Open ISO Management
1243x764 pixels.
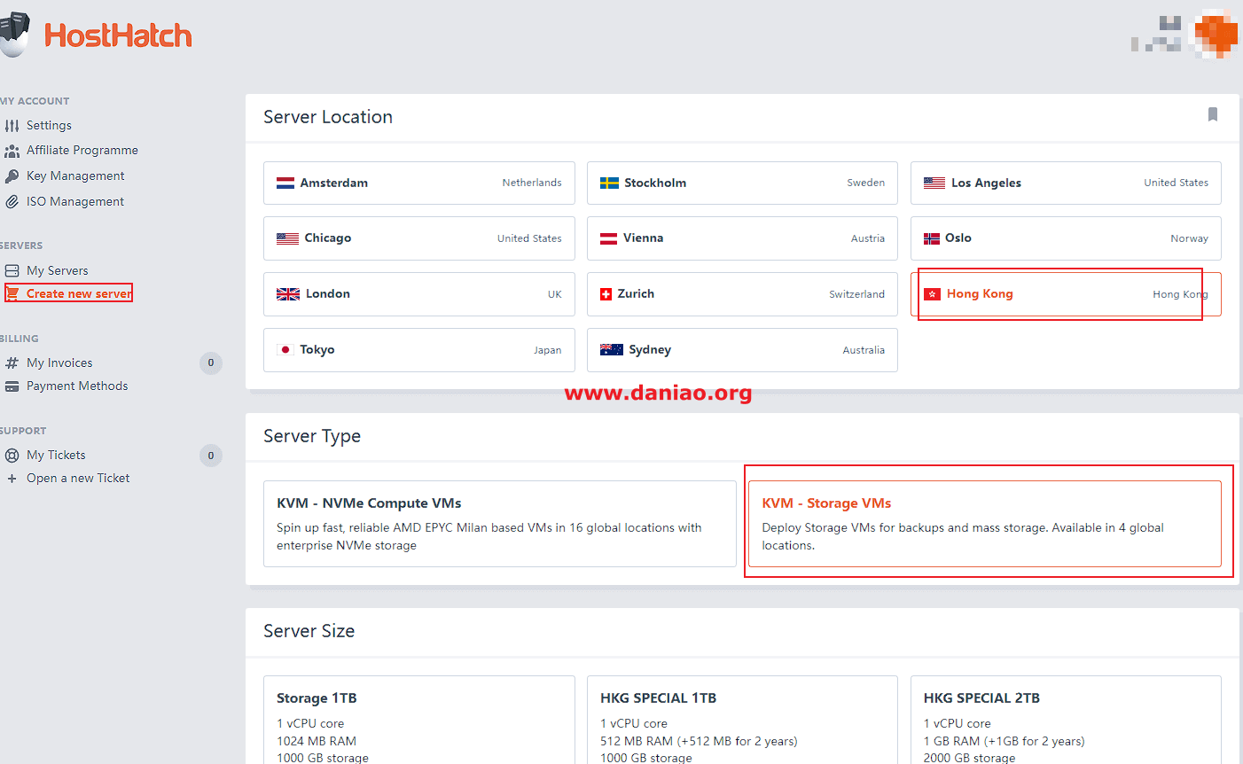(x=75, y=202)
